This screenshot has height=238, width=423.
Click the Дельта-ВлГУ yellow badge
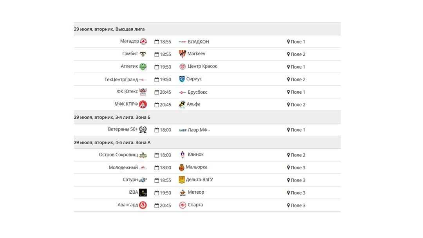coord(182,180)
